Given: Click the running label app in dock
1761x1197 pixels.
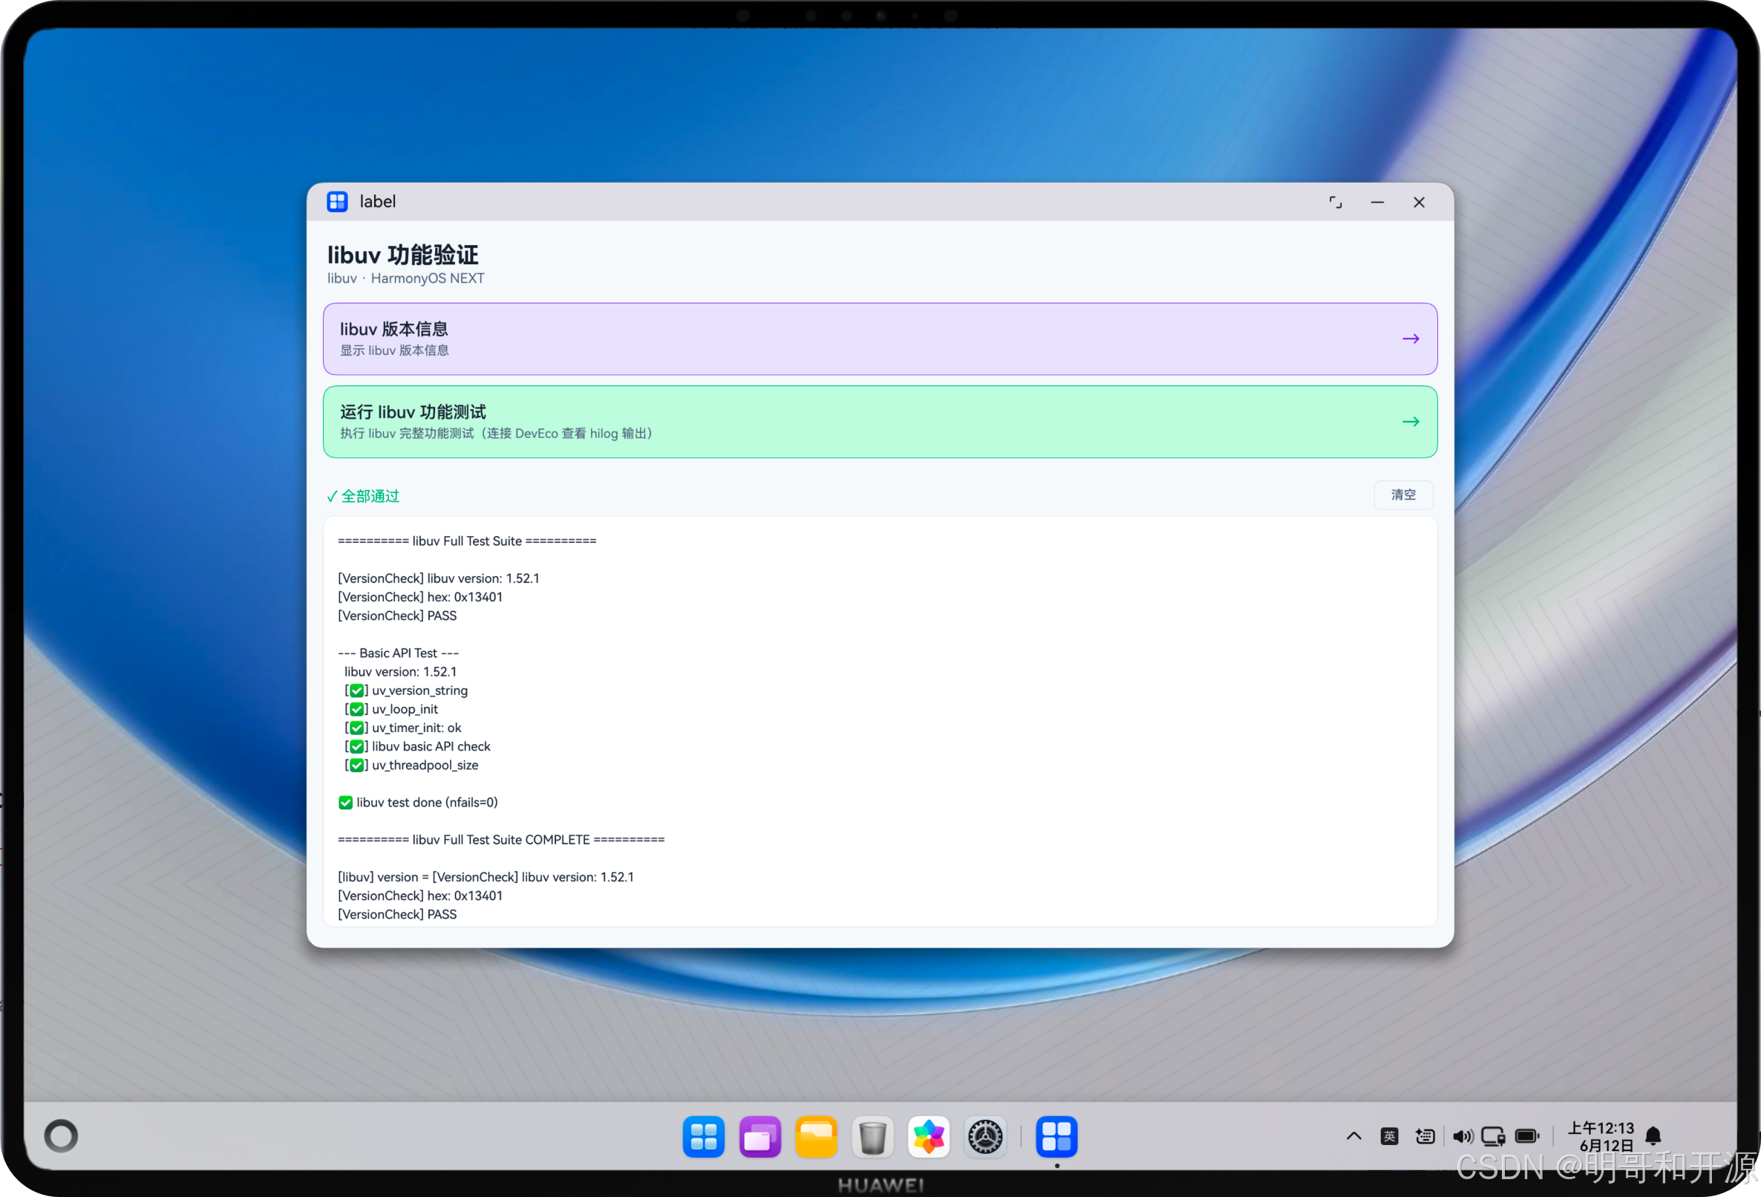Looking at the screenshot, I should (1056, 1136).
